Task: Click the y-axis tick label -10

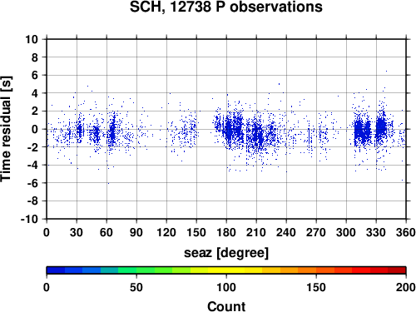Action: click(x=29, y=219)
